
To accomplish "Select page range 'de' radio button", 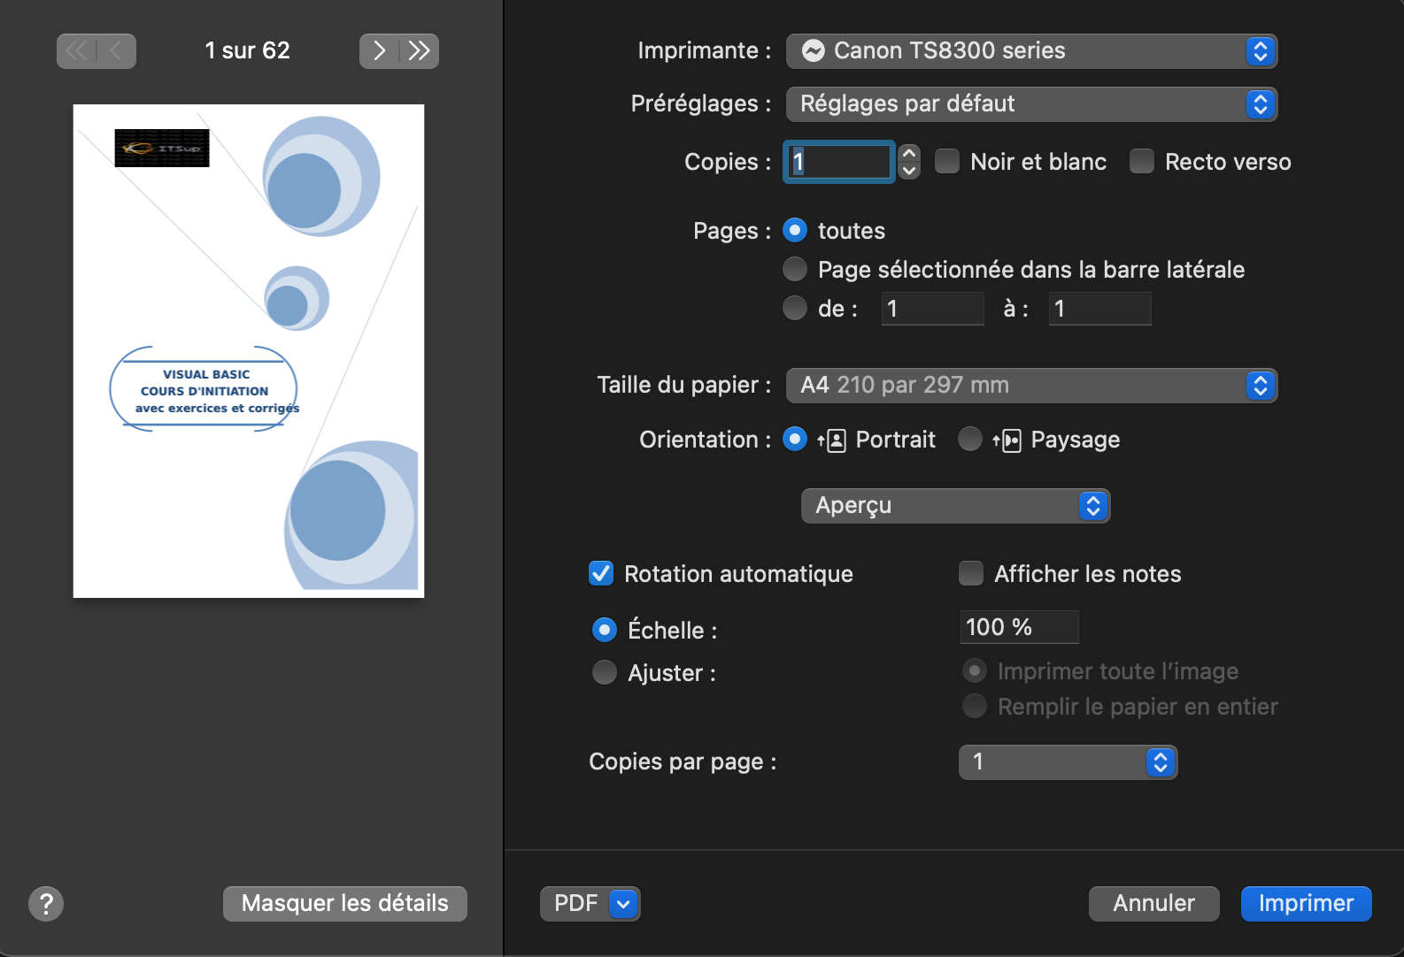I will click(x=795, y=308).
